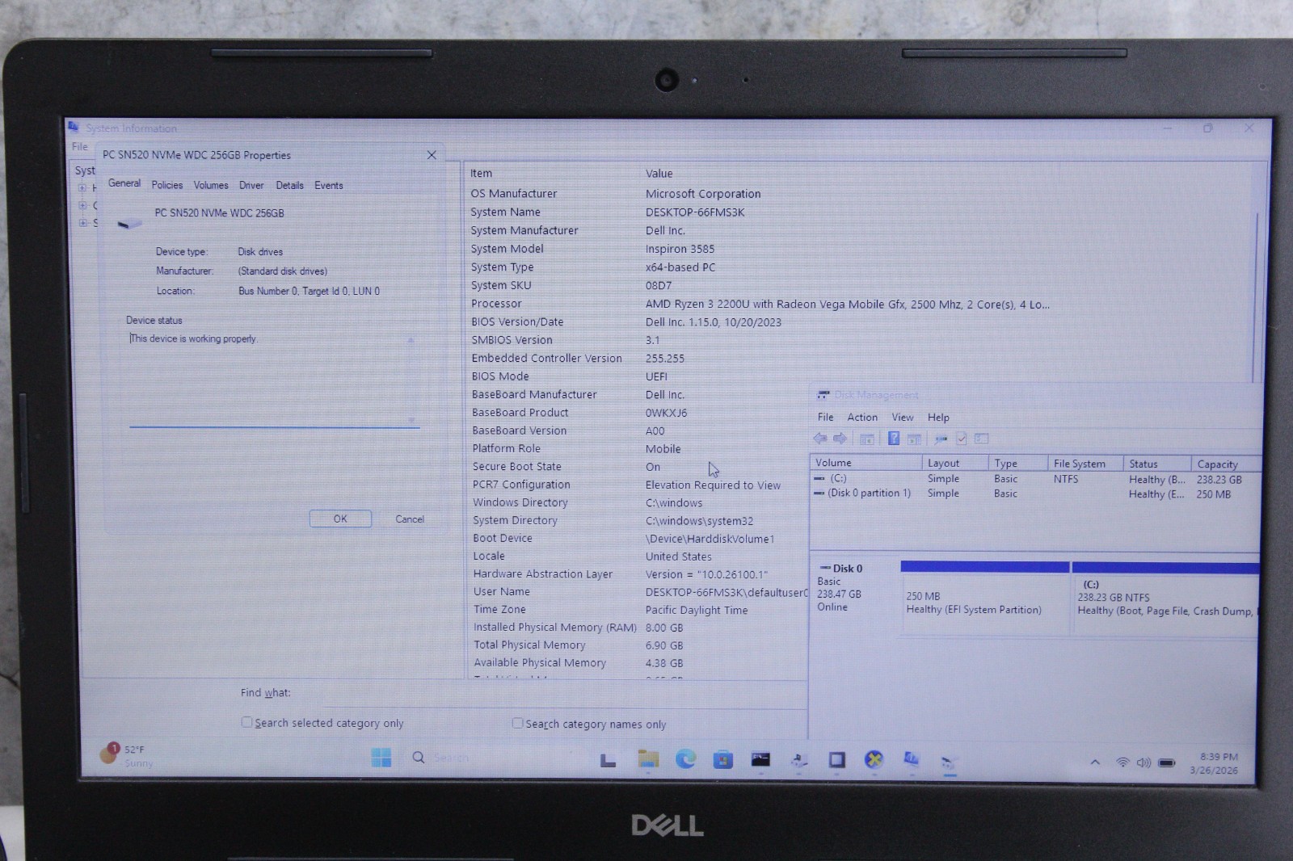This screenshot has height=861, width=1293.
Task: Click the disk connection icon in Disk Management toolbar
Action: pos(941,439)
